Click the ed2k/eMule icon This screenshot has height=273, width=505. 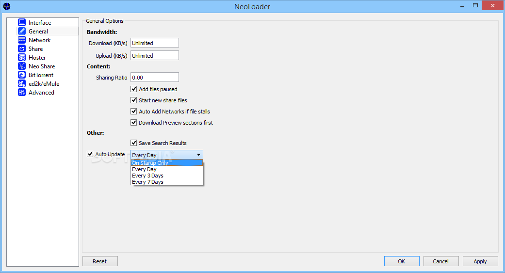coord(21,83)
